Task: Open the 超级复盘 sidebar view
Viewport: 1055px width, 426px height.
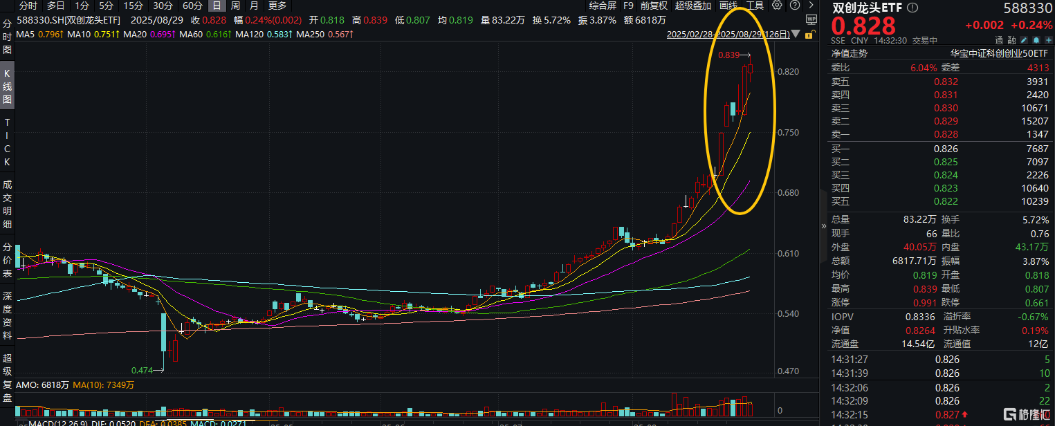Action: 8,378
